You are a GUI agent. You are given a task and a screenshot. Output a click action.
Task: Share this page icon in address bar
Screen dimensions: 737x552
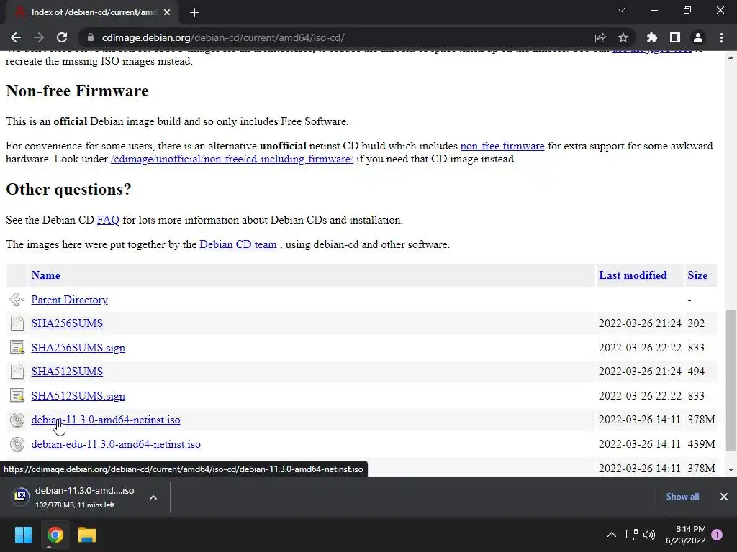pos(600,37)
